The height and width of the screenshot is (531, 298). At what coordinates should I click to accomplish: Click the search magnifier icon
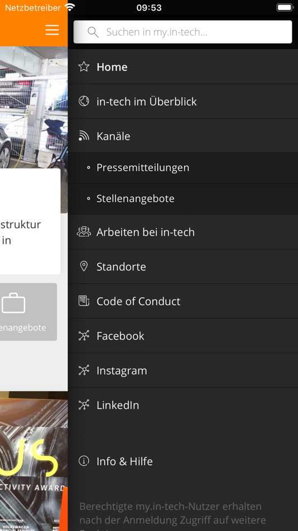click(x=93, y=32)
